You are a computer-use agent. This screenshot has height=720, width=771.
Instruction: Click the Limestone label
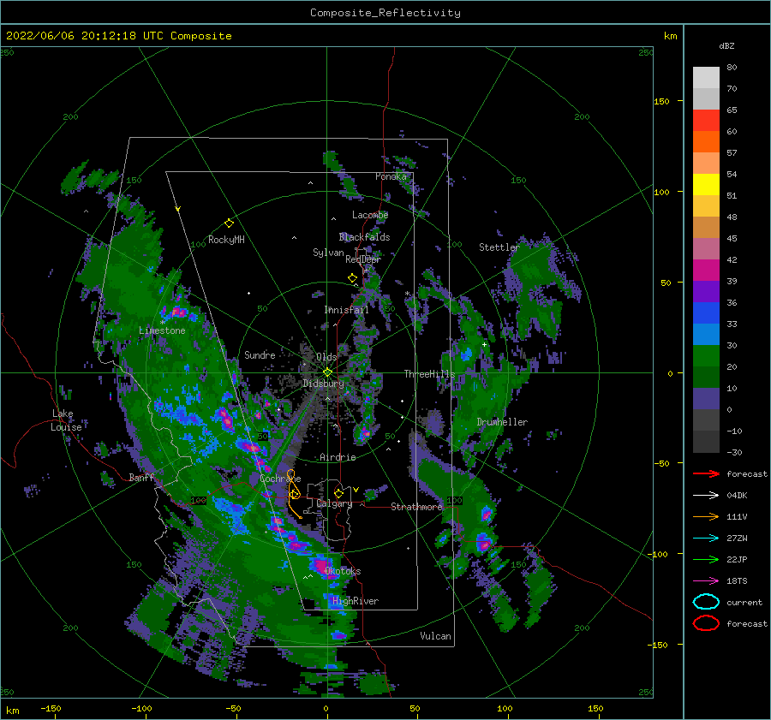pyautogui.click(x=162, y=330)
